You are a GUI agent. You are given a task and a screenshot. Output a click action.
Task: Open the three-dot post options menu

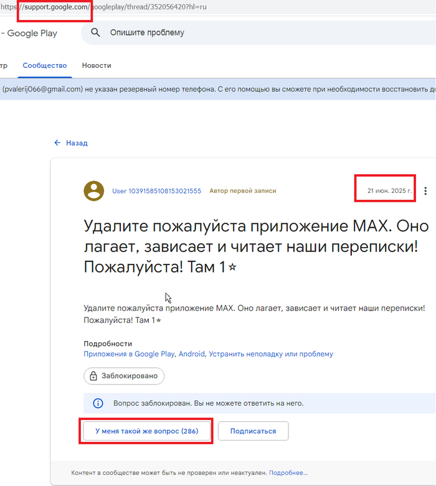point(425,191)
